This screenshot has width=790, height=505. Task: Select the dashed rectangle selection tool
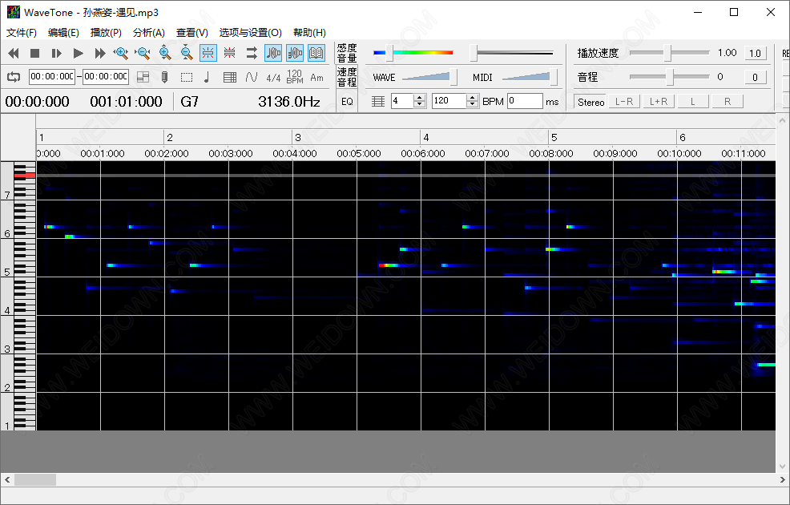(187, 77)
